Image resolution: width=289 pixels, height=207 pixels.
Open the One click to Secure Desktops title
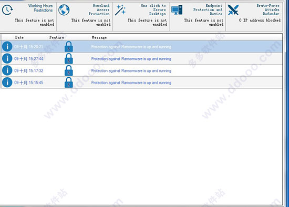153,10
